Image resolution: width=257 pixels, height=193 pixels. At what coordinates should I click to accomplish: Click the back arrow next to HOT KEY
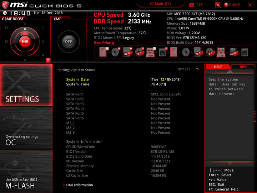coord(197,69)
